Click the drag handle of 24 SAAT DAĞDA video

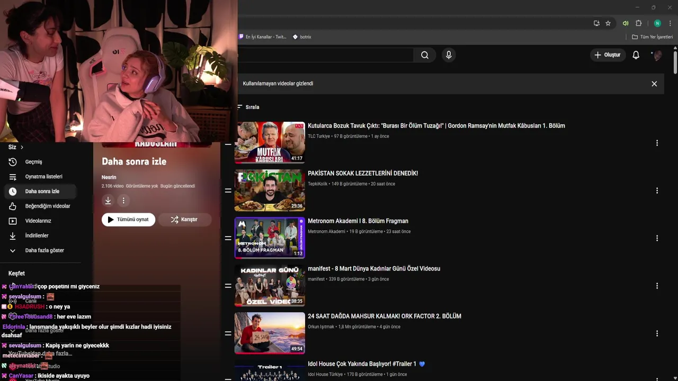[228, 333]
